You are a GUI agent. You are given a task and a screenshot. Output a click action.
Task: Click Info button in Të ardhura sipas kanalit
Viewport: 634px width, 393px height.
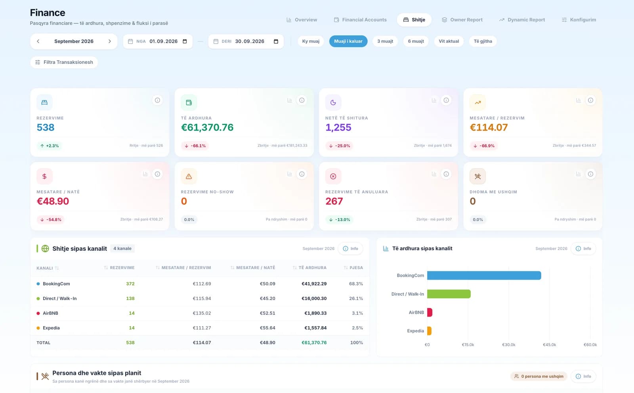click(583, 249)
